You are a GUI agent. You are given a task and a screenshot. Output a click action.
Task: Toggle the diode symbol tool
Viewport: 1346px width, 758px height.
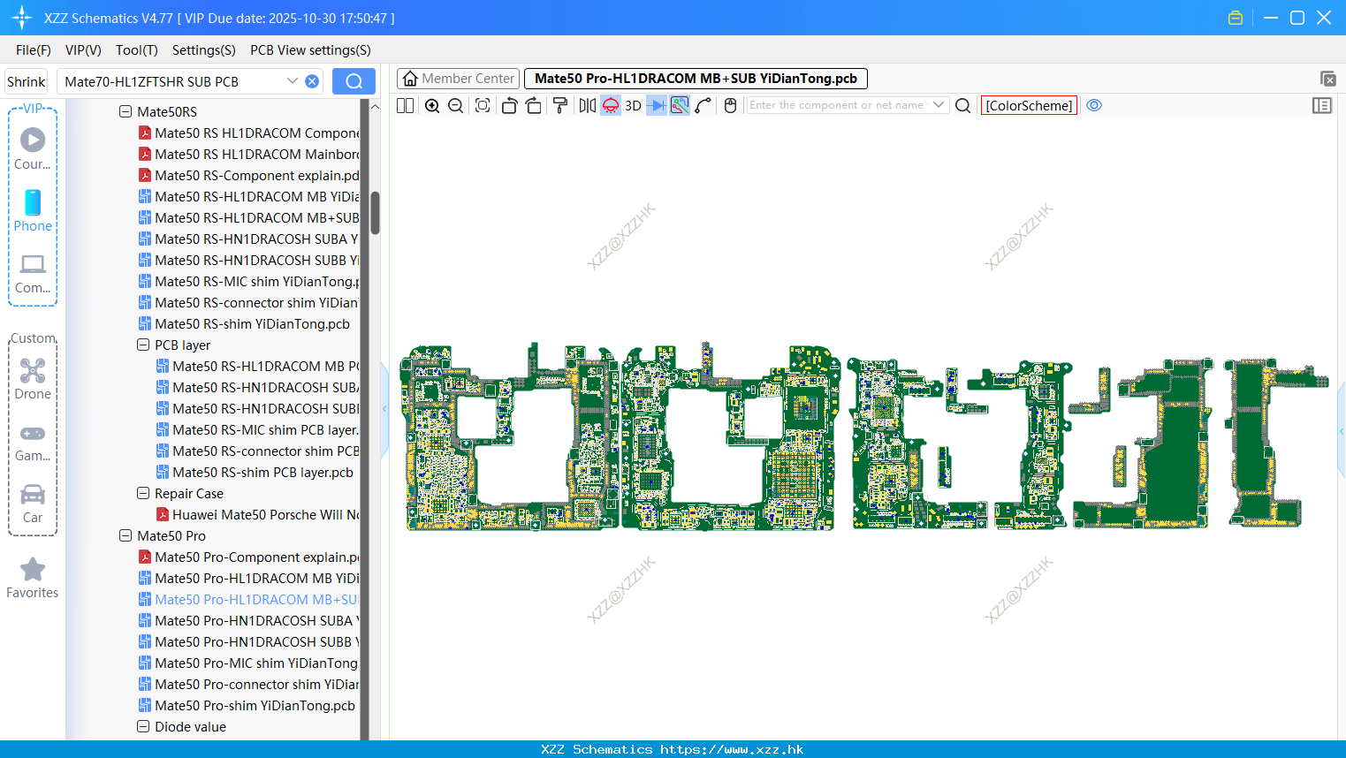pyautogui.click(x=657, y=105)
